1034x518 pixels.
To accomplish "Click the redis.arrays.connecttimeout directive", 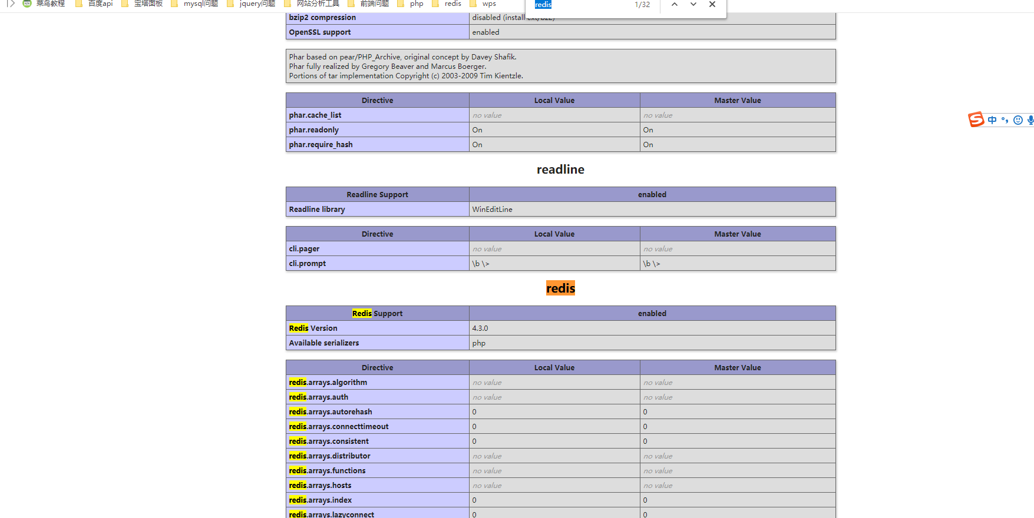I will coord(339,427).
